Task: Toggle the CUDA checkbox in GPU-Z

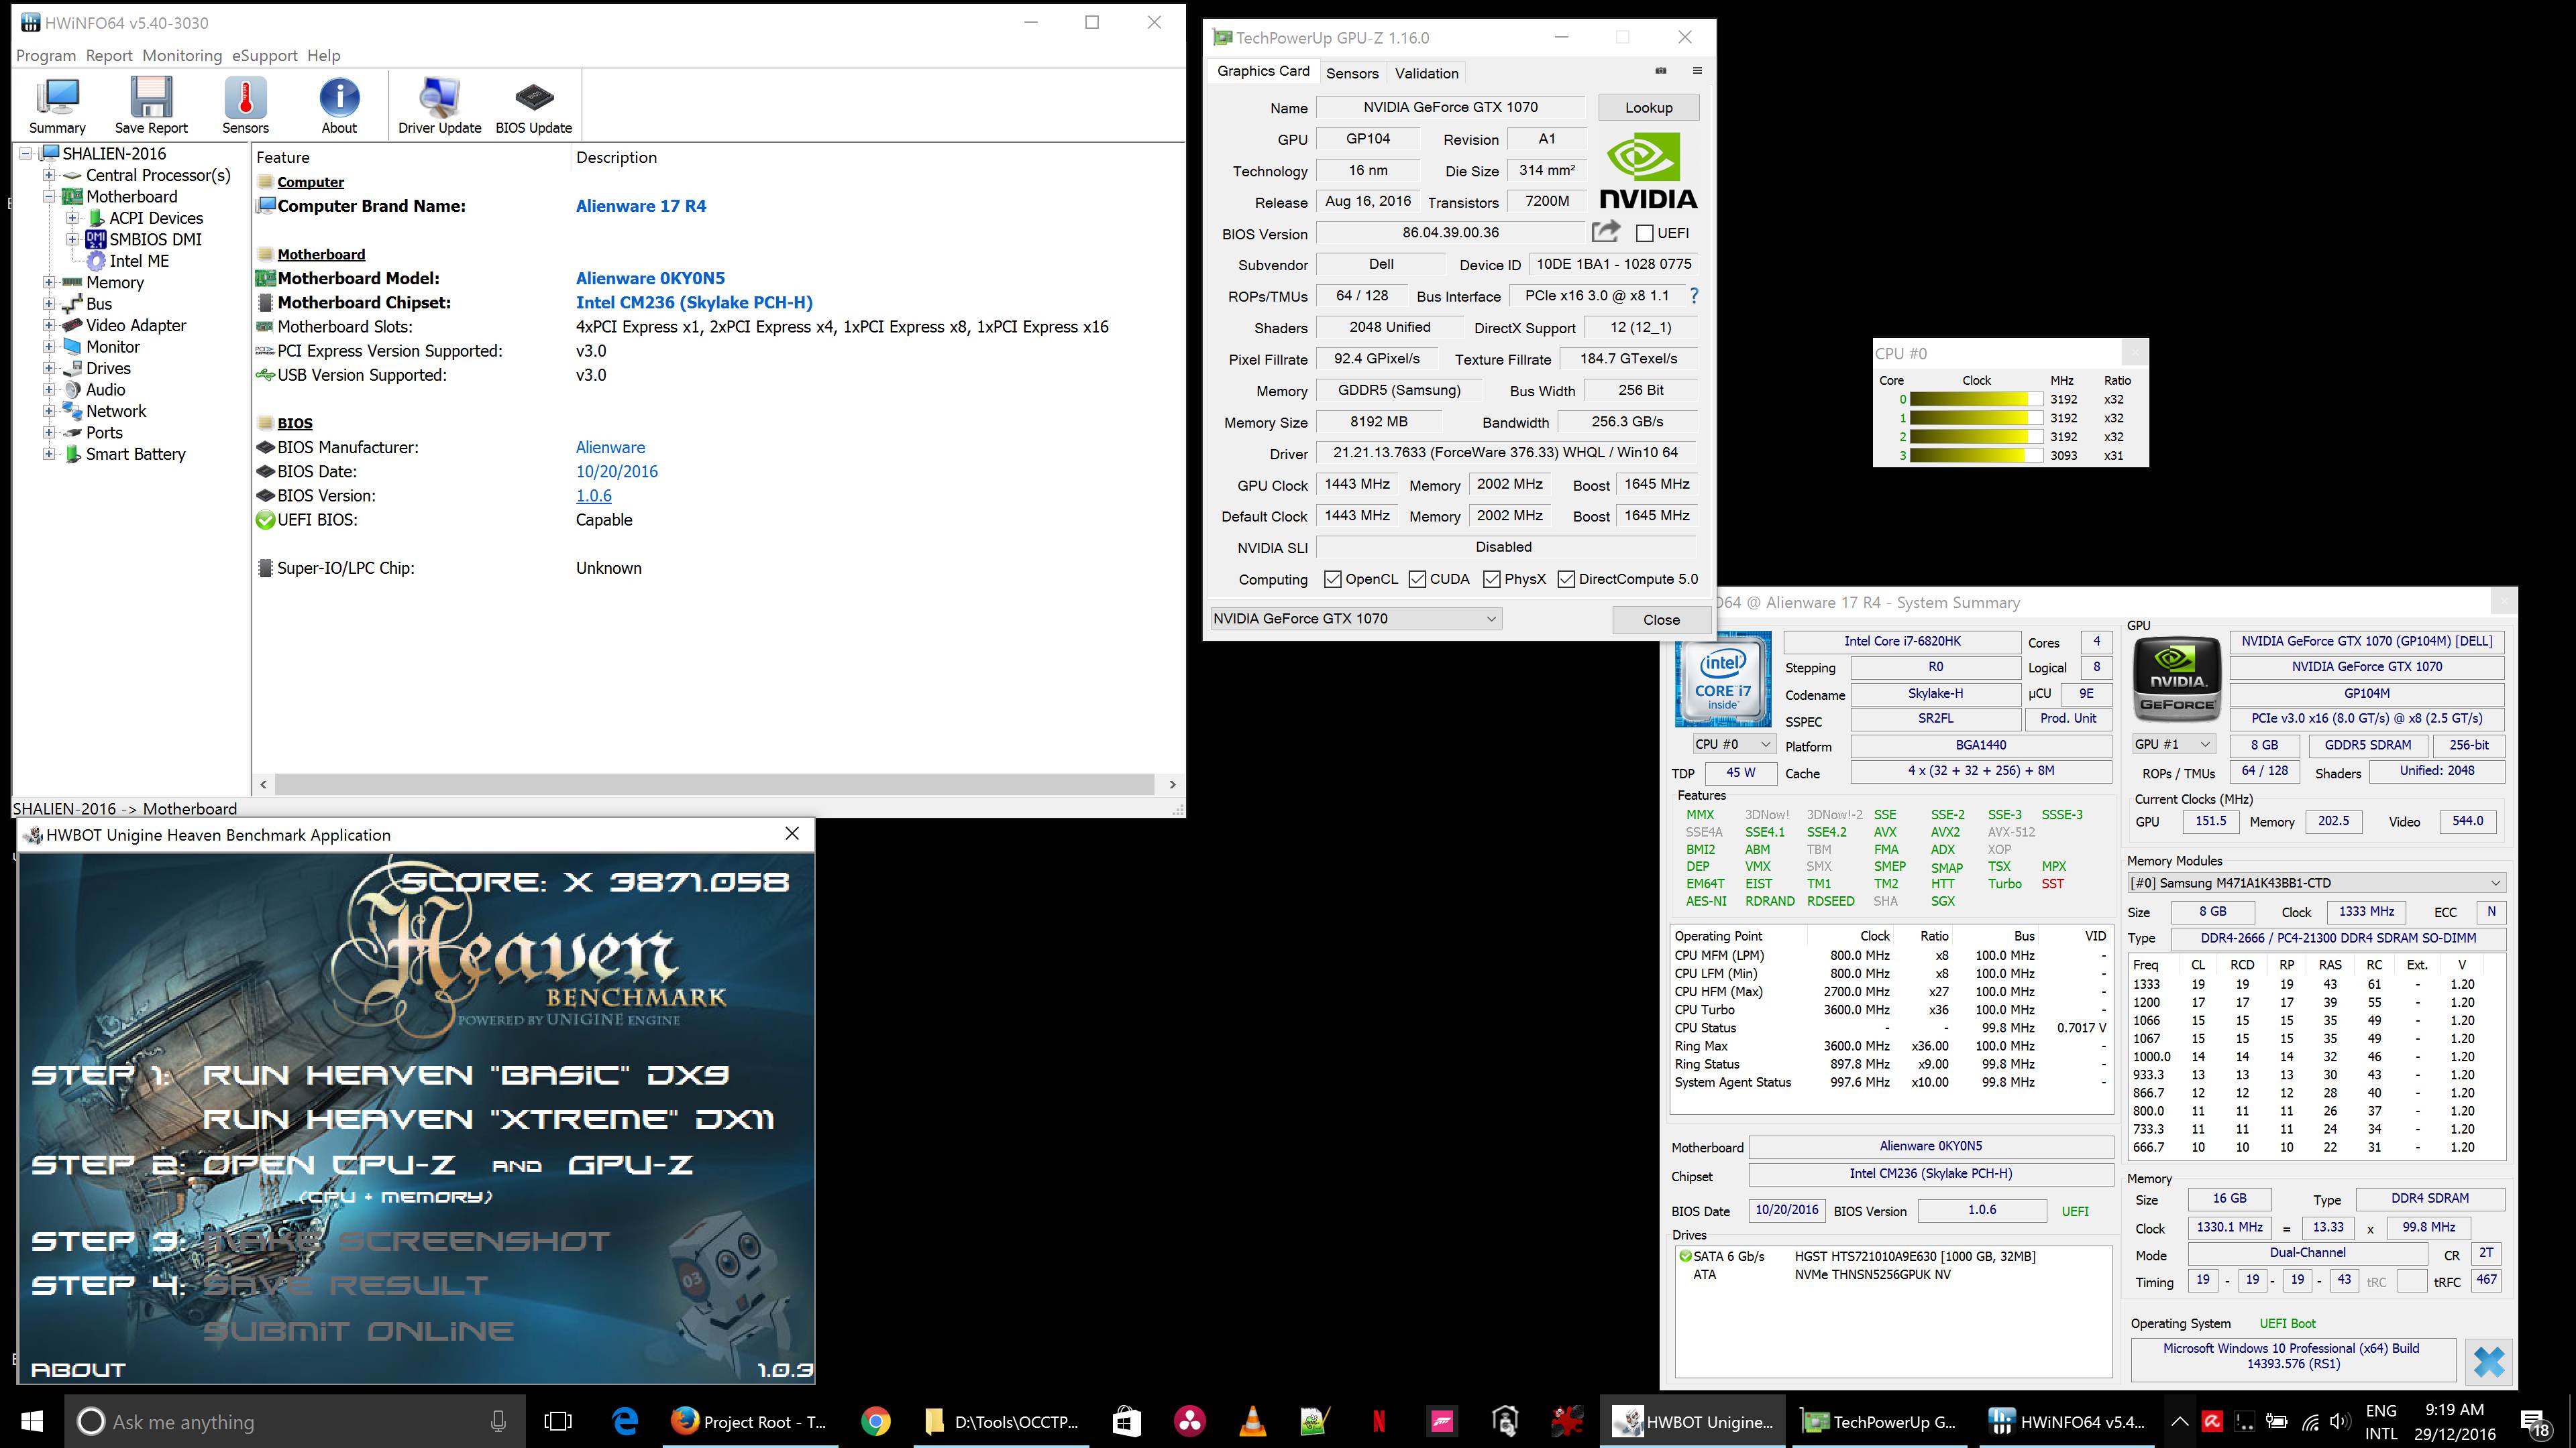Action: tap(1417, 579)
